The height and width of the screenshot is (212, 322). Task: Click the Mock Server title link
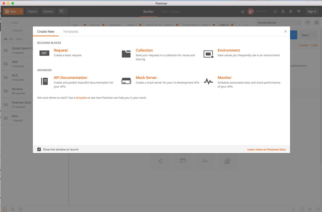(x=146, y=78)
